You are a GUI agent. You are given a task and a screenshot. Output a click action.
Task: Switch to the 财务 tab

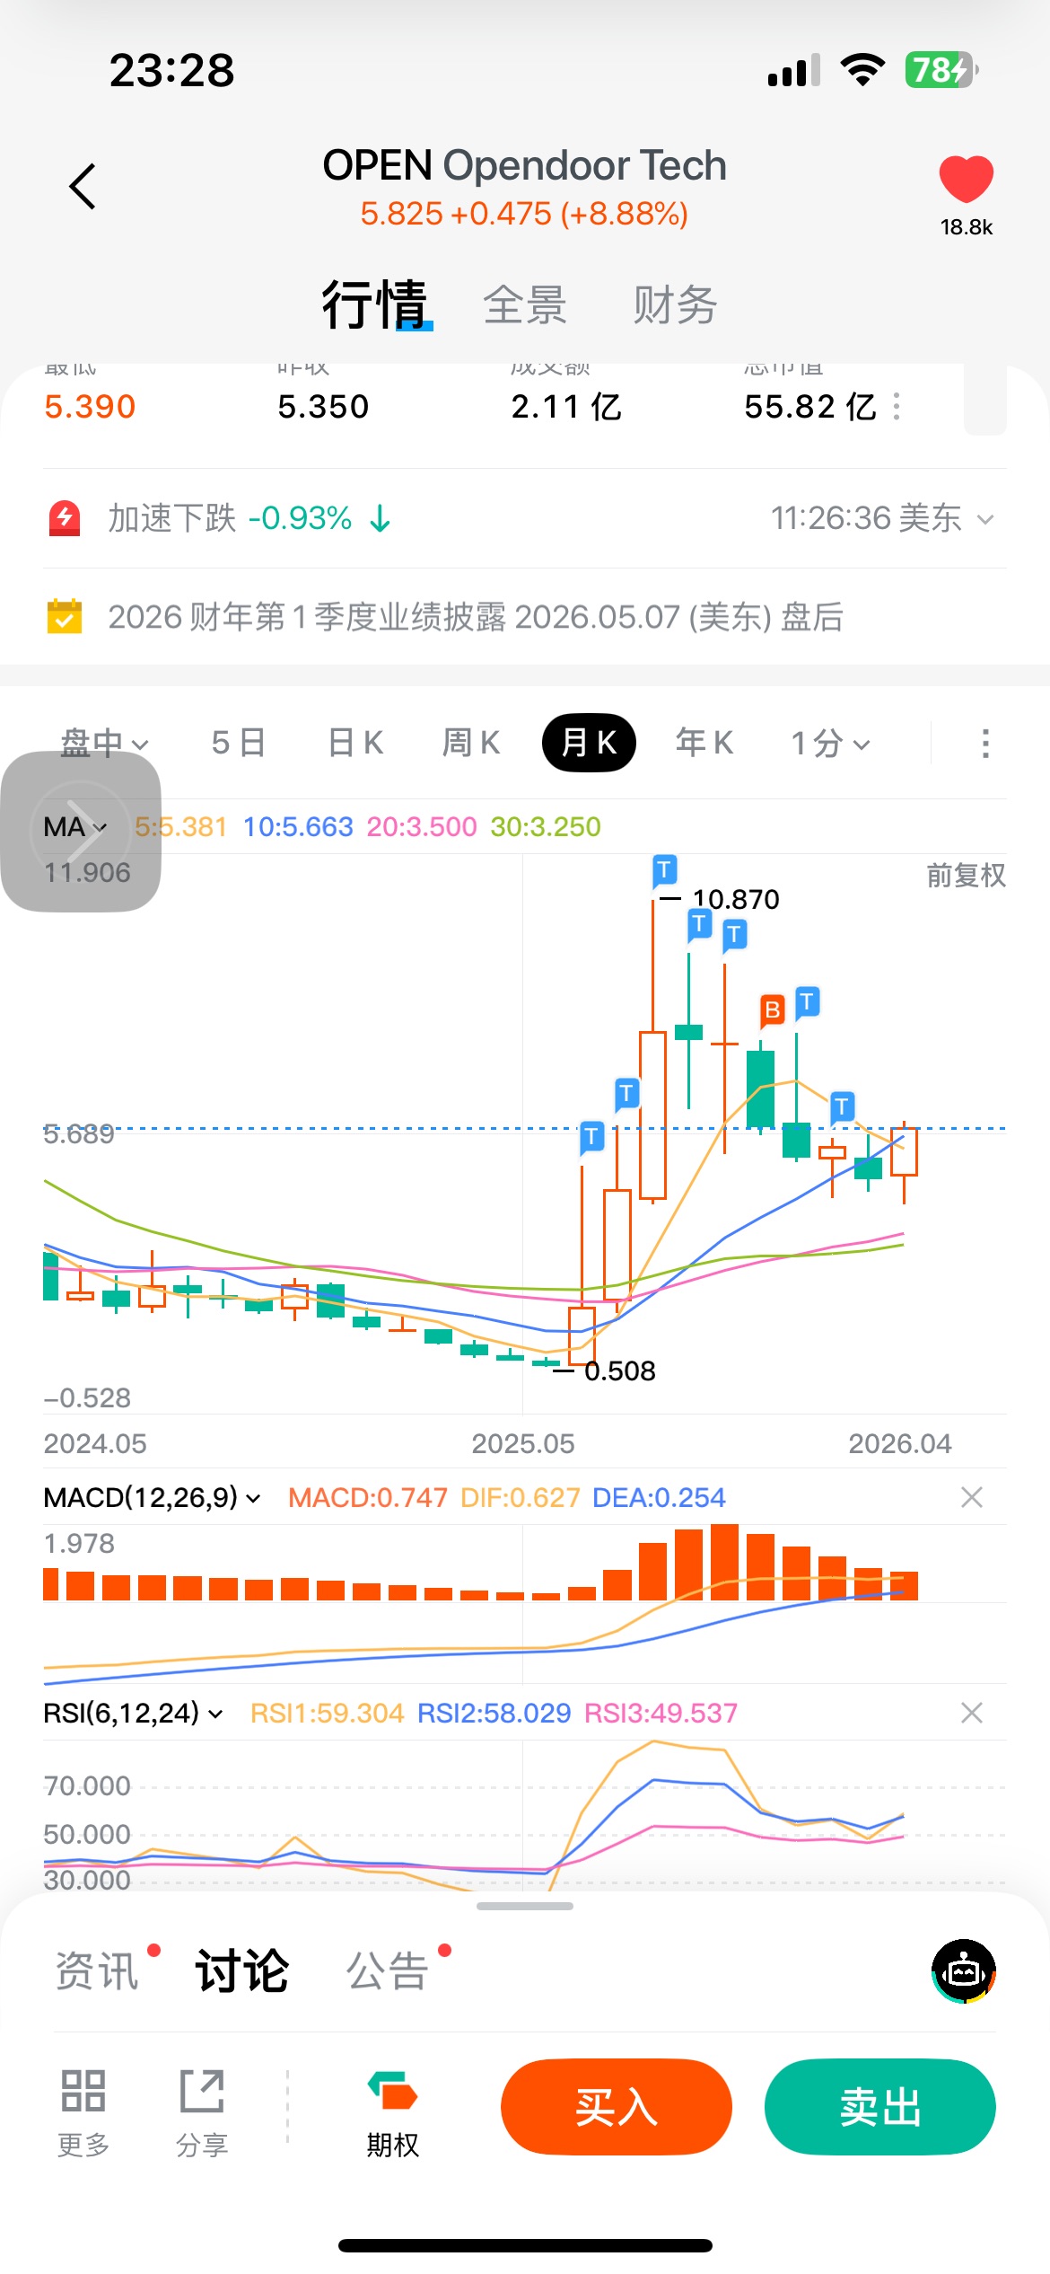click(675, 304)
